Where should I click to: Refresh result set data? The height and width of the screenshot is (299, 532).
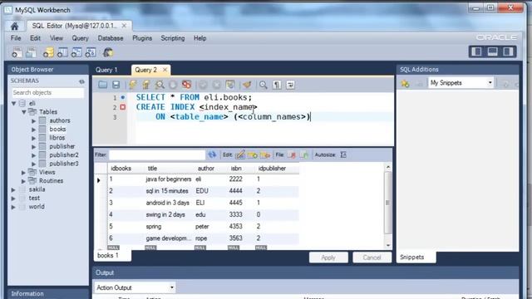click(213, 155)
